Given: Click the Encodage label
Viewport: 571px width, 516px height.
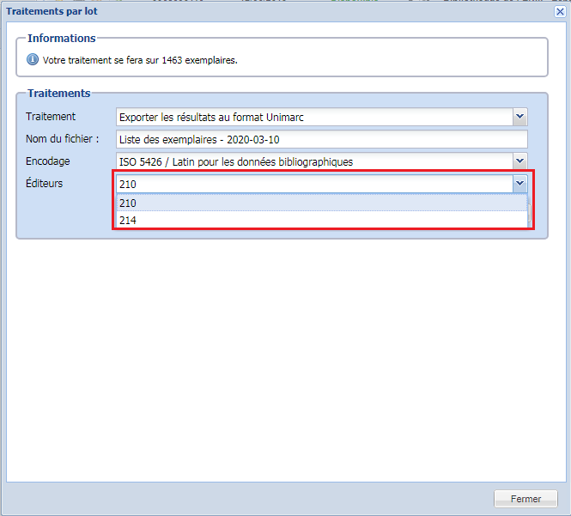Looking at the screenshot, I should [x=48, y=161].
